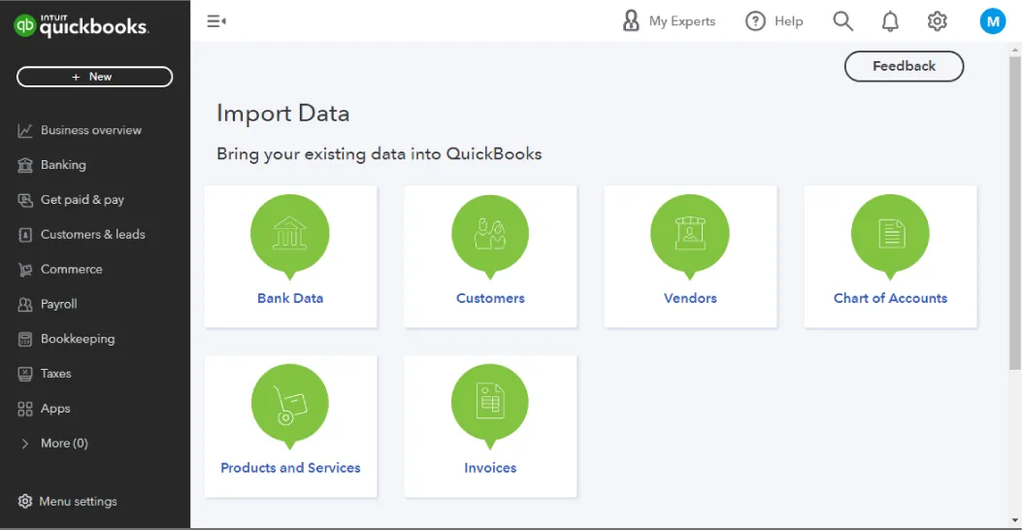Viewport: 1022px width, 530px height.
Task: Open the settings gear icon
Action: (x=937, y=21)
